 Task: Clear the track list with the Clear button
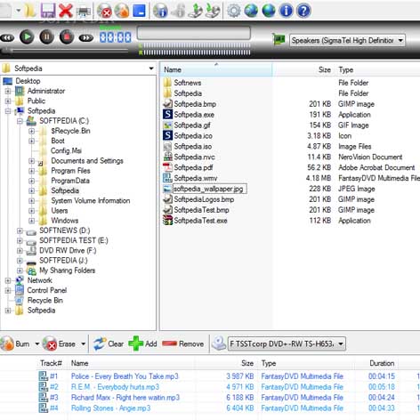109,344
